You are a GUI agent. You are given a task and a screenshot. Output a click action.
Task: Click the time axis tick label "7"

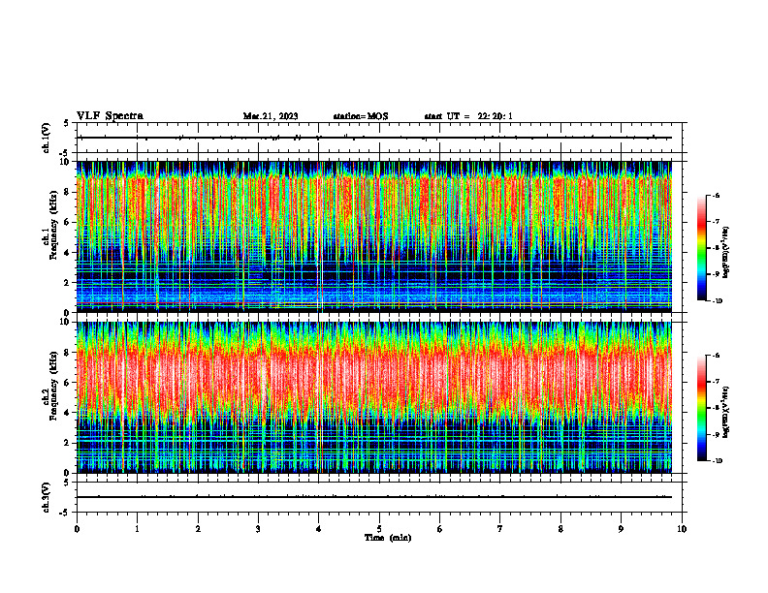click(500, 529)
